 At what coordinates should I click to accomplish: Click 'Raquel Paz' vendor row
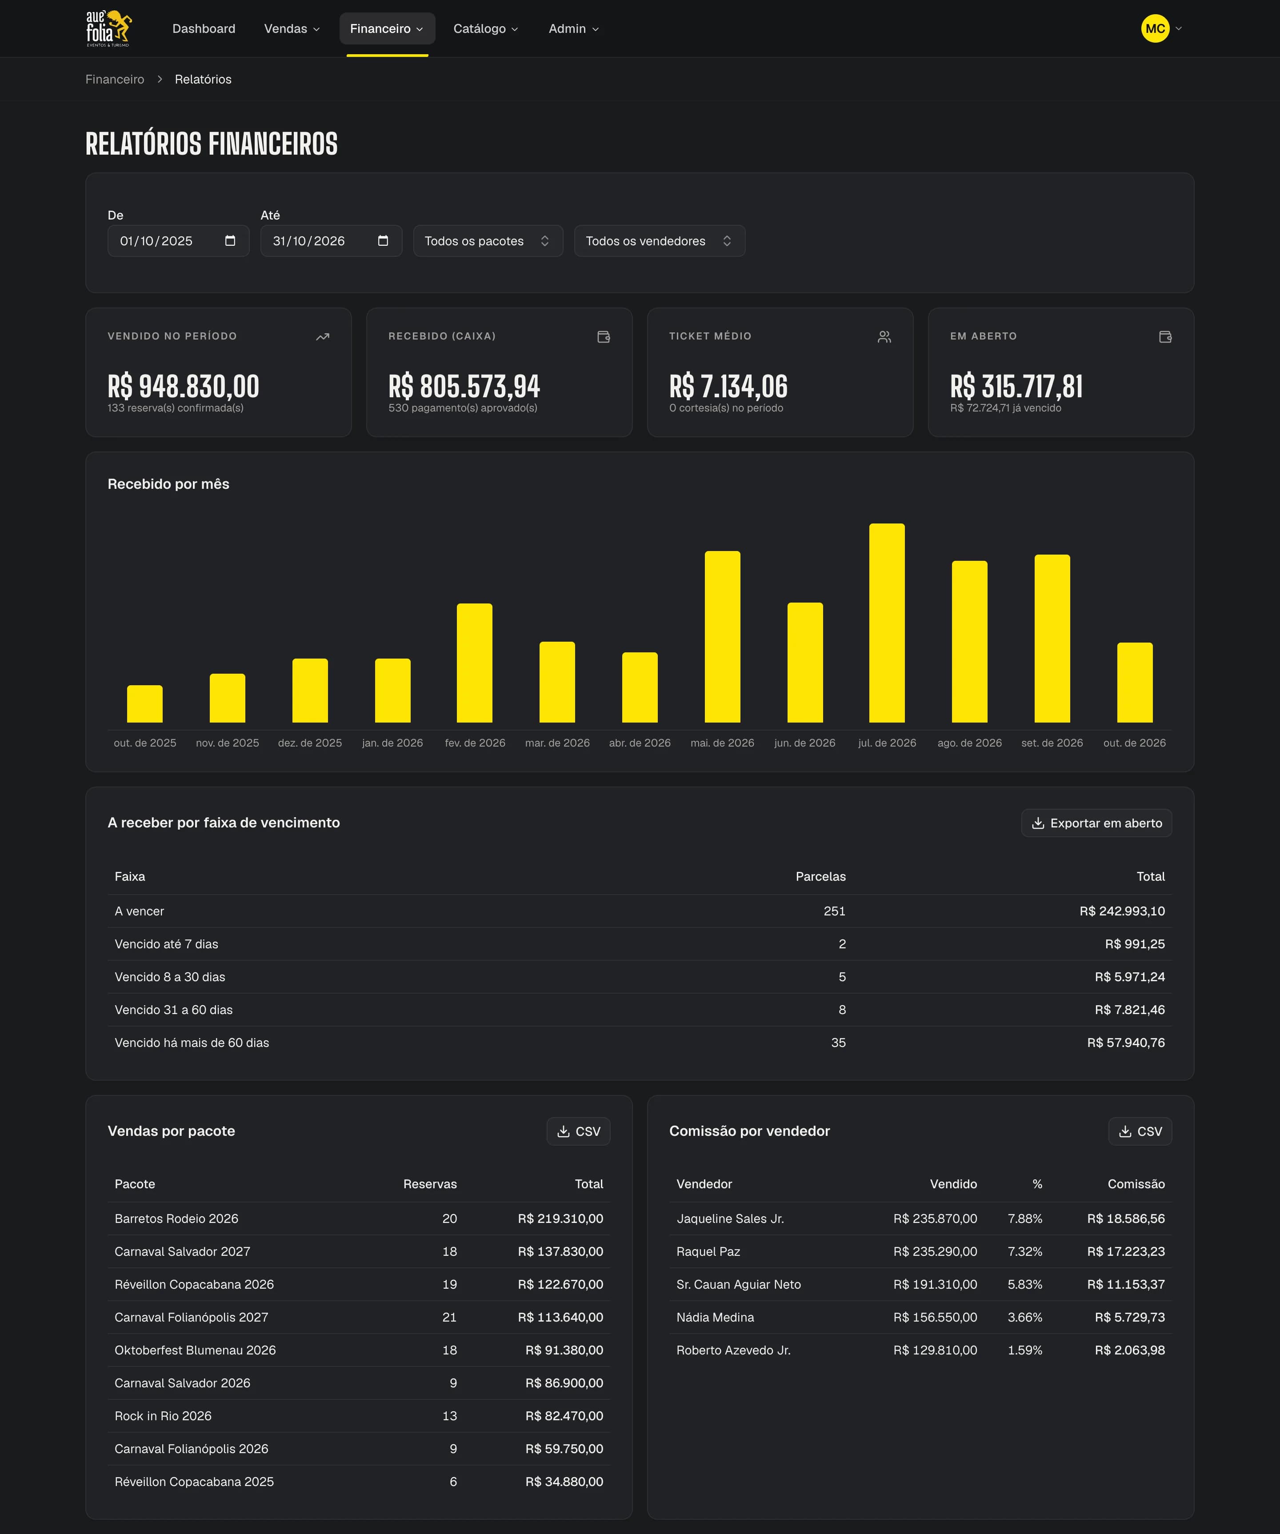(x=920, y=1251)
